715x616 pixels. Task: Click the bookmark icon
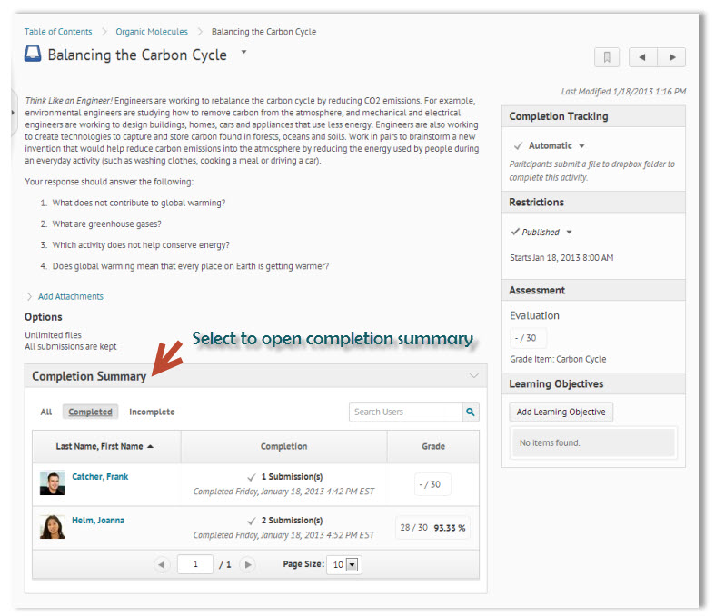[607, 57]
